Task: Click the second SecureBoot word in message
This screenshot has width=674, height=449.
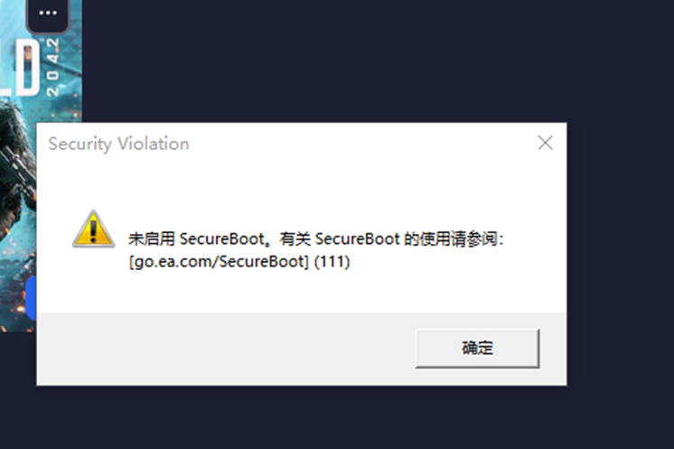Action: click(x=357, y=239)
